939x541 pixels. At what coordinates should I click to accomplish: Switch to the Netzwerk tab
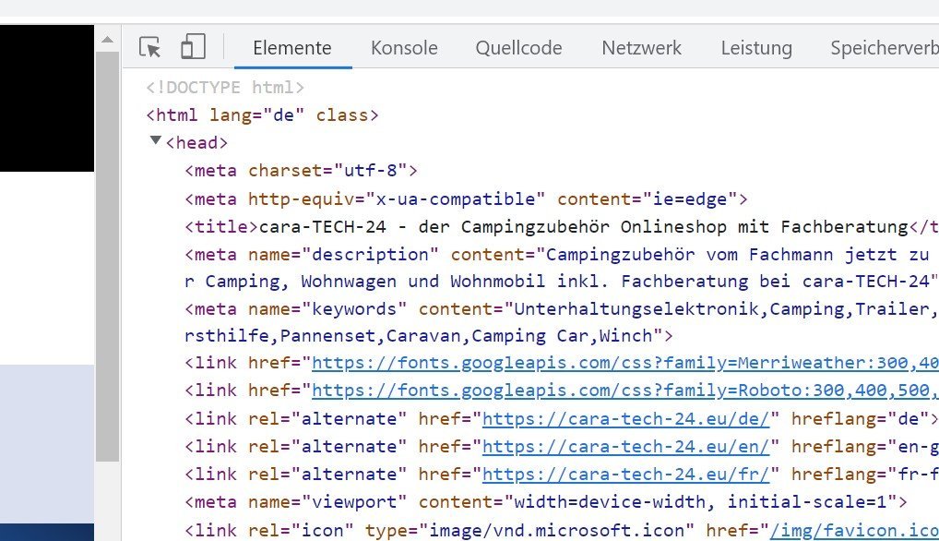click(x=641, y=48)
